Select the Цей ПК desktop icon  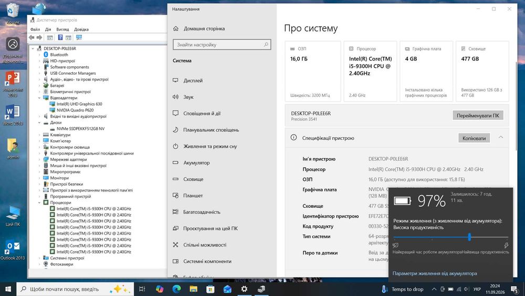click(x=13, y=216)
